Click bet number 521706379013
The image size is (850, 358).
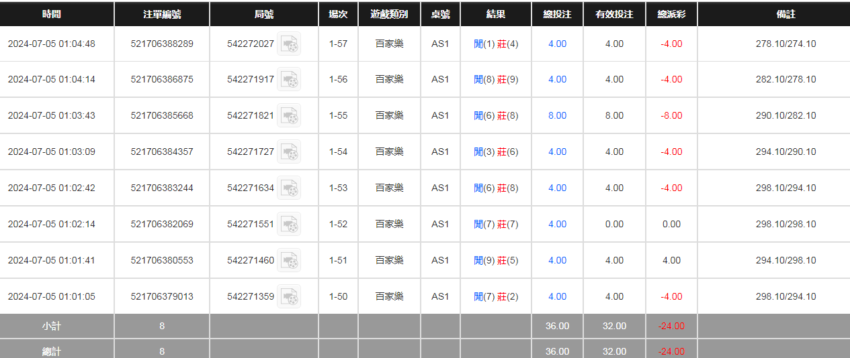tap(162, 296)
